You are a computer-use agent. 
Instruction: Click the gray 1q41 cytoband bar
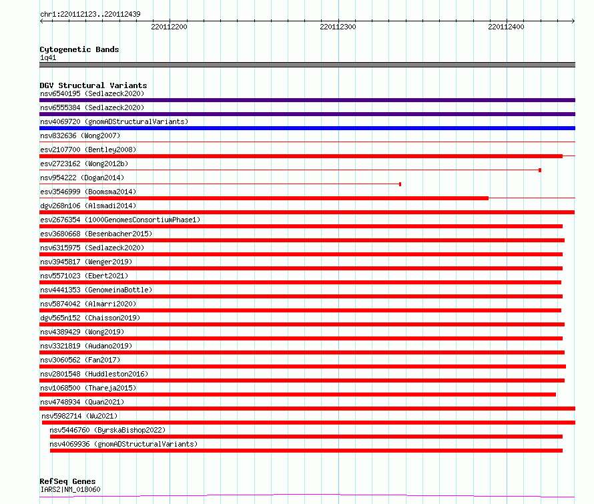point(307,65)
